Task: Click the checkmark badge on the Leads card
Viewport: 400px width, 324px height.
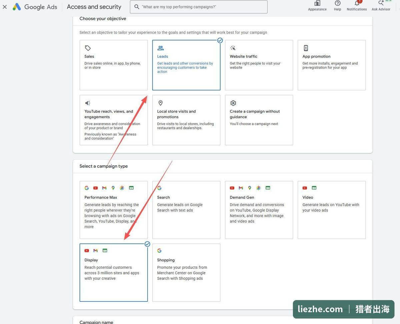Action: (x=220, y=40)
